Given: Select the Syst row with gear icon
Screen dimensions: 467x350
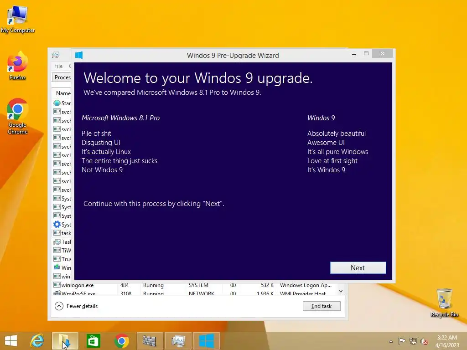Looking at the screenshot, I should point(62,224).
